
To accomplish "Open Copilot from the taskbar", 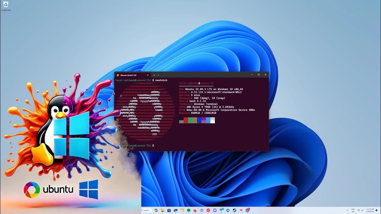I will pos(156,210).
